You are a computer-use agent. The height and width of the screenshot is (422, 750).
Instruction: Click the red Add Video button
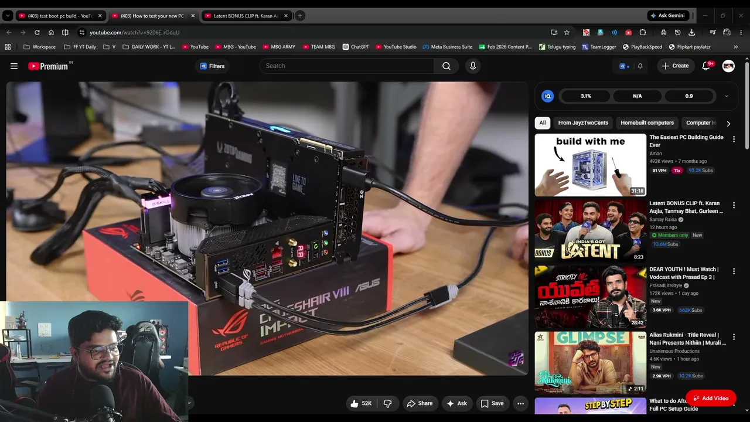point(711,399)
